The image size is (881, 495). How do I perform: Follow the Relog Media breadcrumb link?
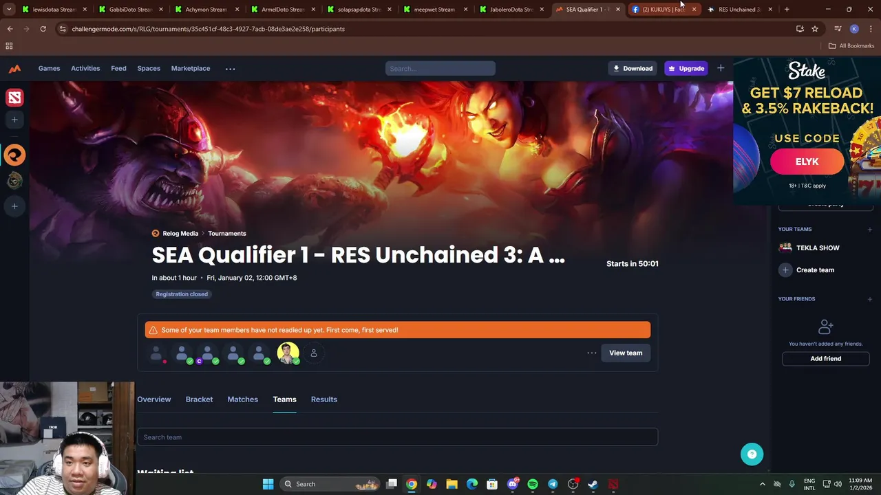(180, 234)
